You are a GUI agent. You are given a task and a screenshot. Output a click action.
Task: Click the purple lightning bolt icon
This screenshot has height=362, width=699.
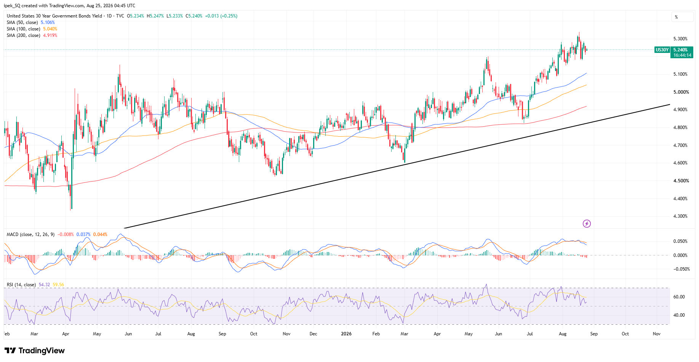point(587,223)
